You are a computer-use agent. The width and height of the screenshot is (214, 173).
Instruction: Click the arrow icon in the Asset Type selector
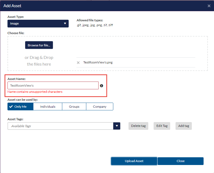pyautogui.click(x=65, y=23)
